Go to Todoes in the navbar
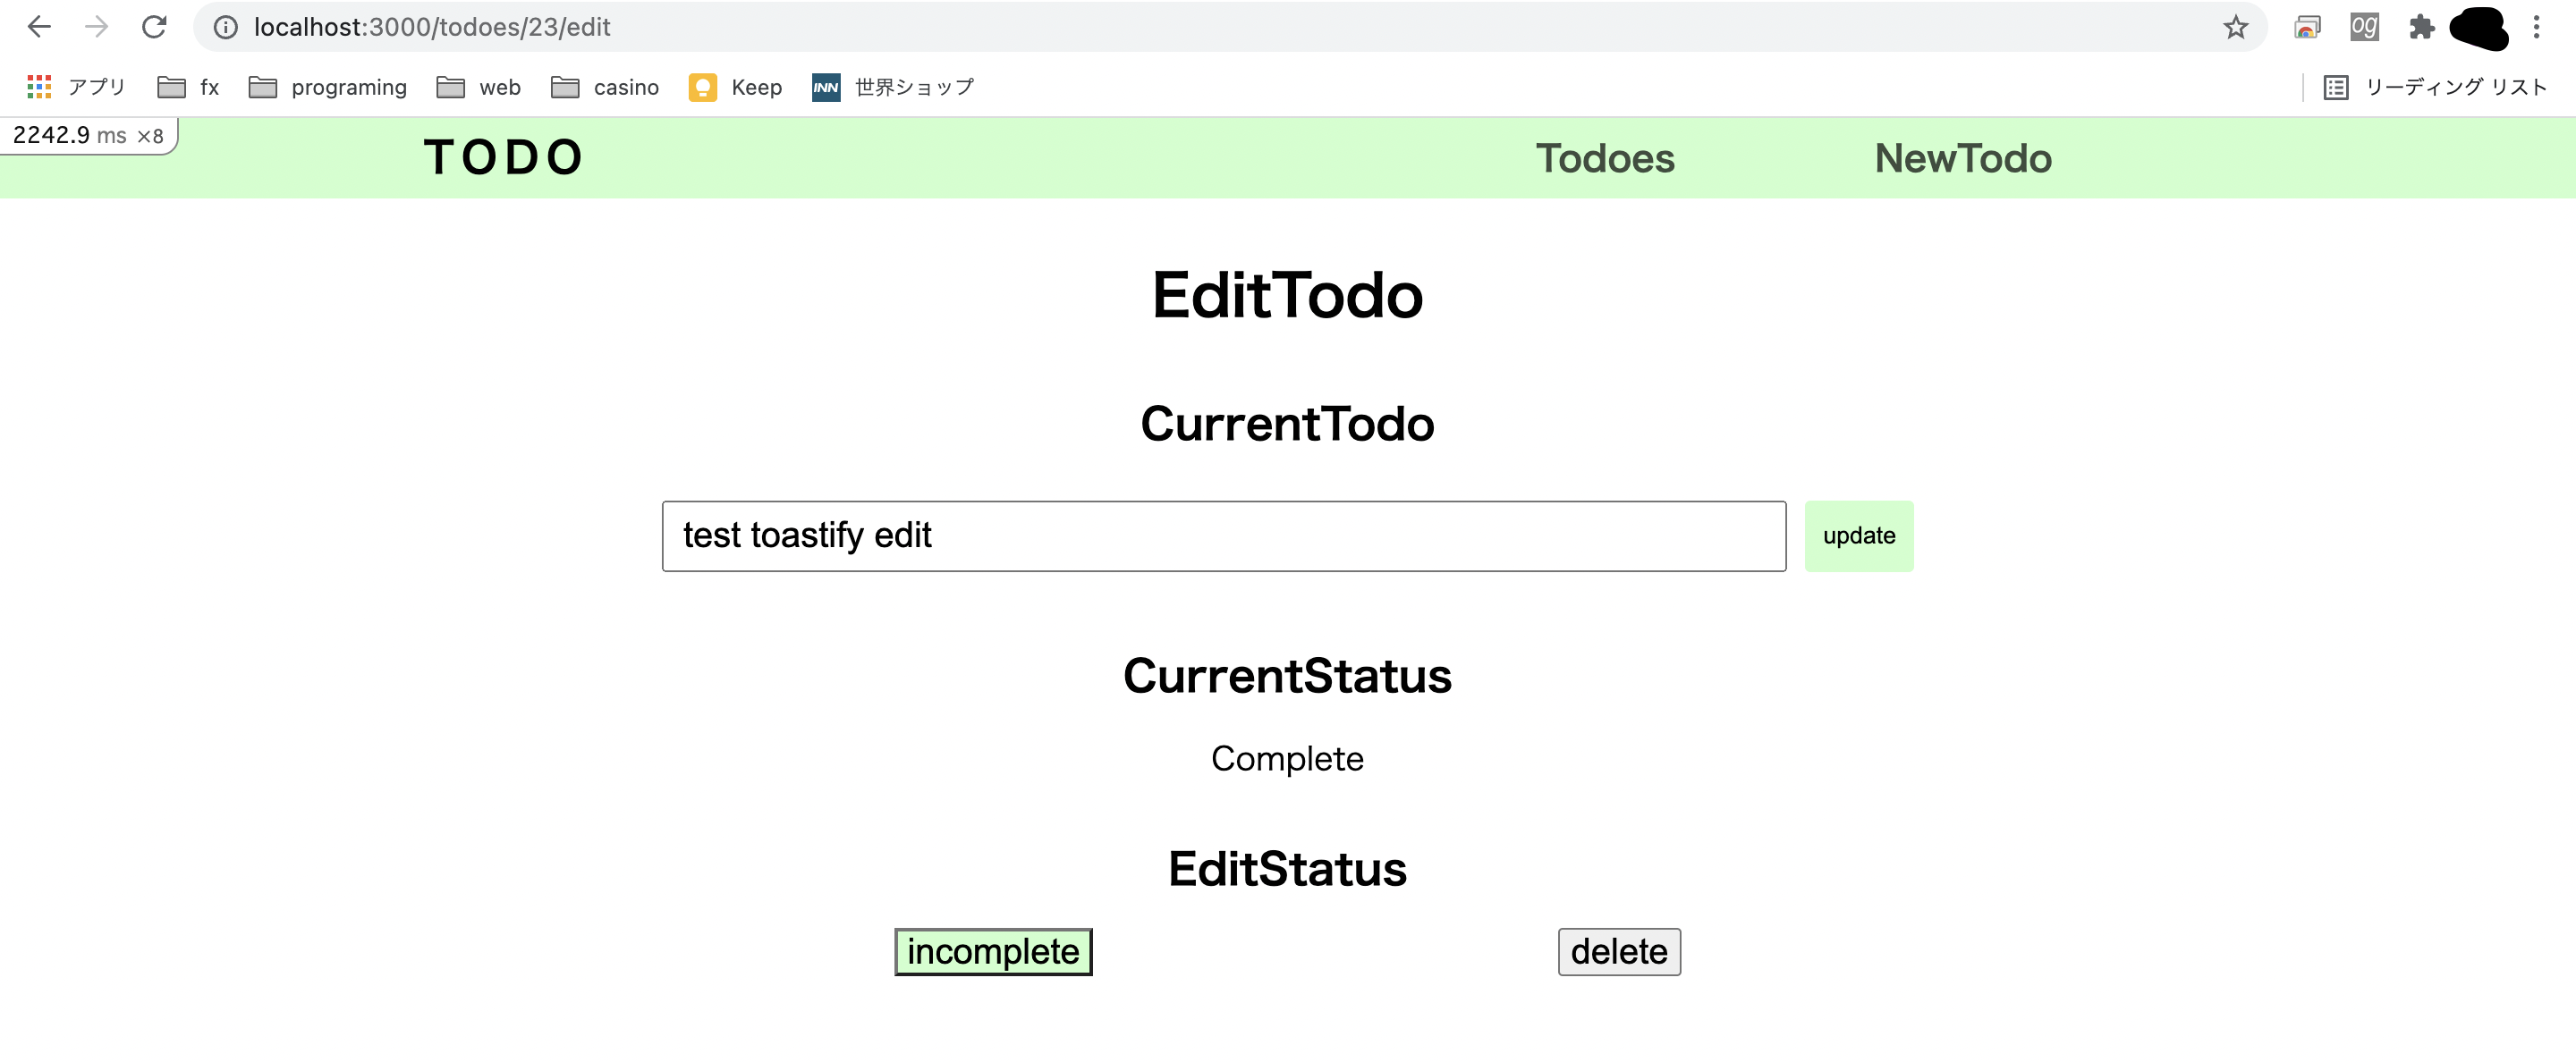This screenshot has height=1062, width=2576. [1604, 158]
